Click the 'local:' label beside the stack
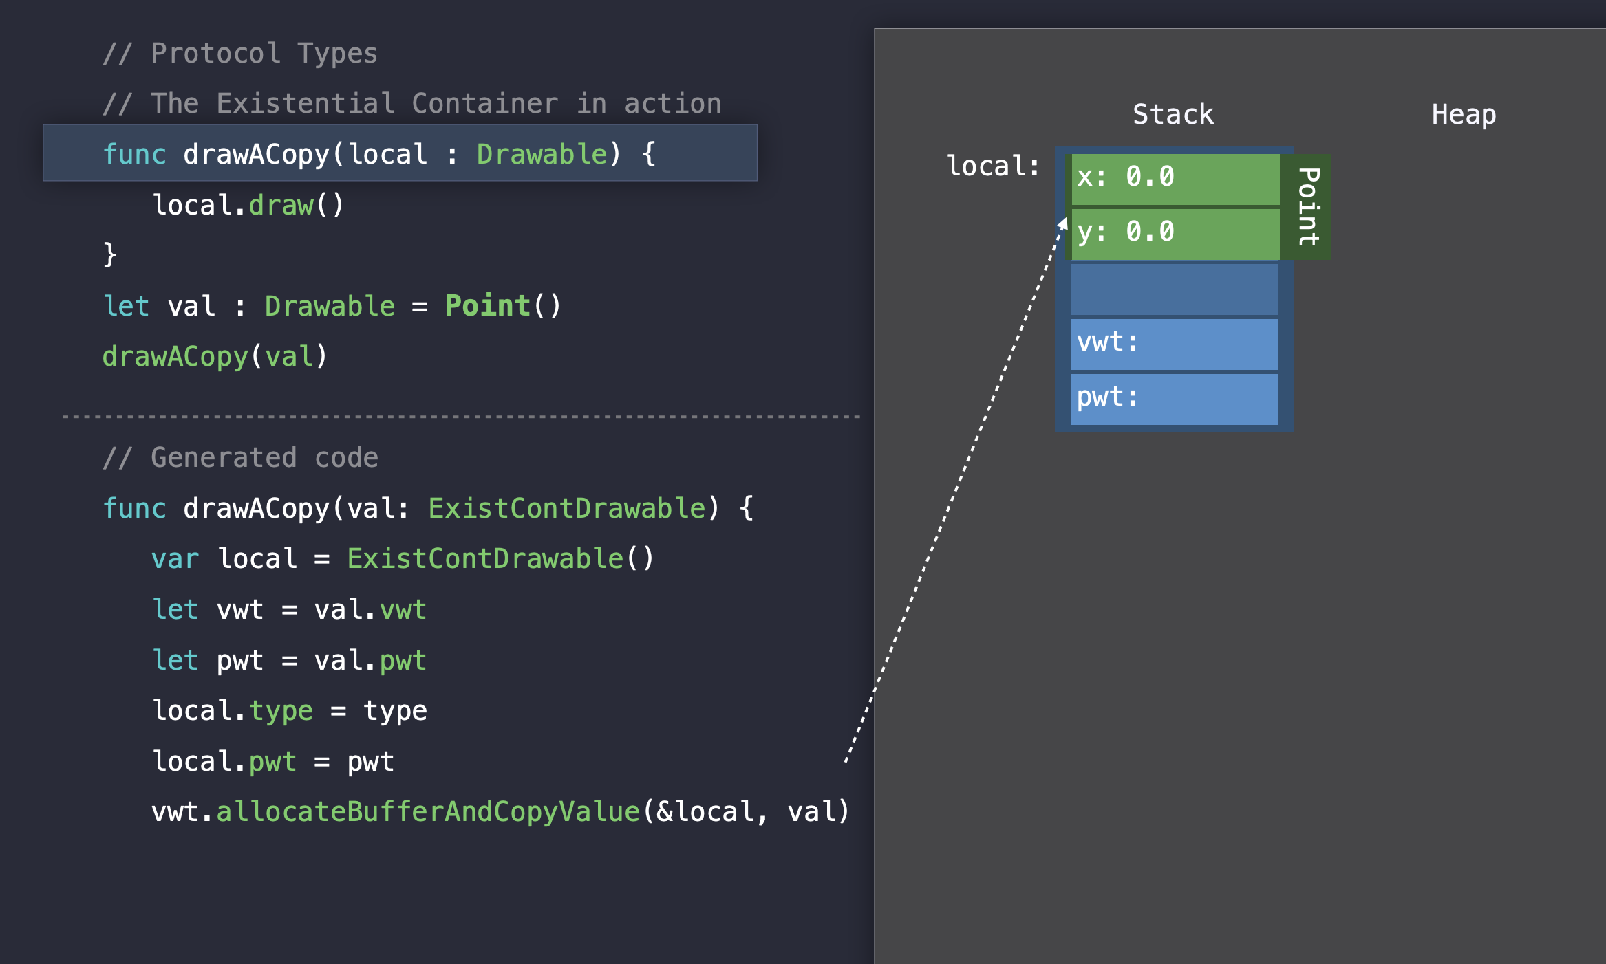 993,166
